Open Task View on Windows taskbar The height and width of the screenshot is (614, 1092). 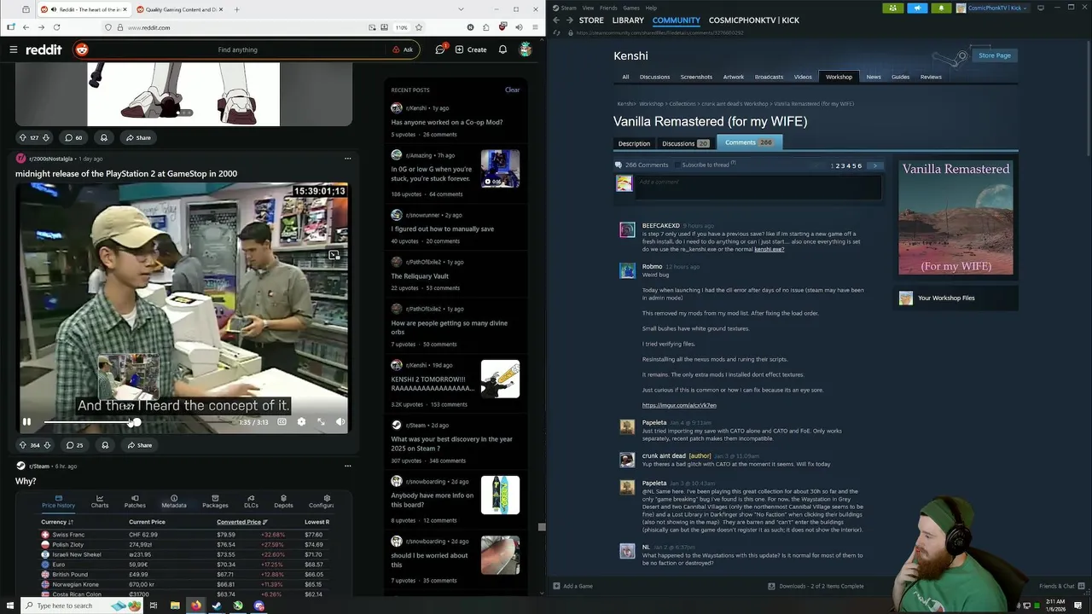pyautogui.click(x=154, y=605)
